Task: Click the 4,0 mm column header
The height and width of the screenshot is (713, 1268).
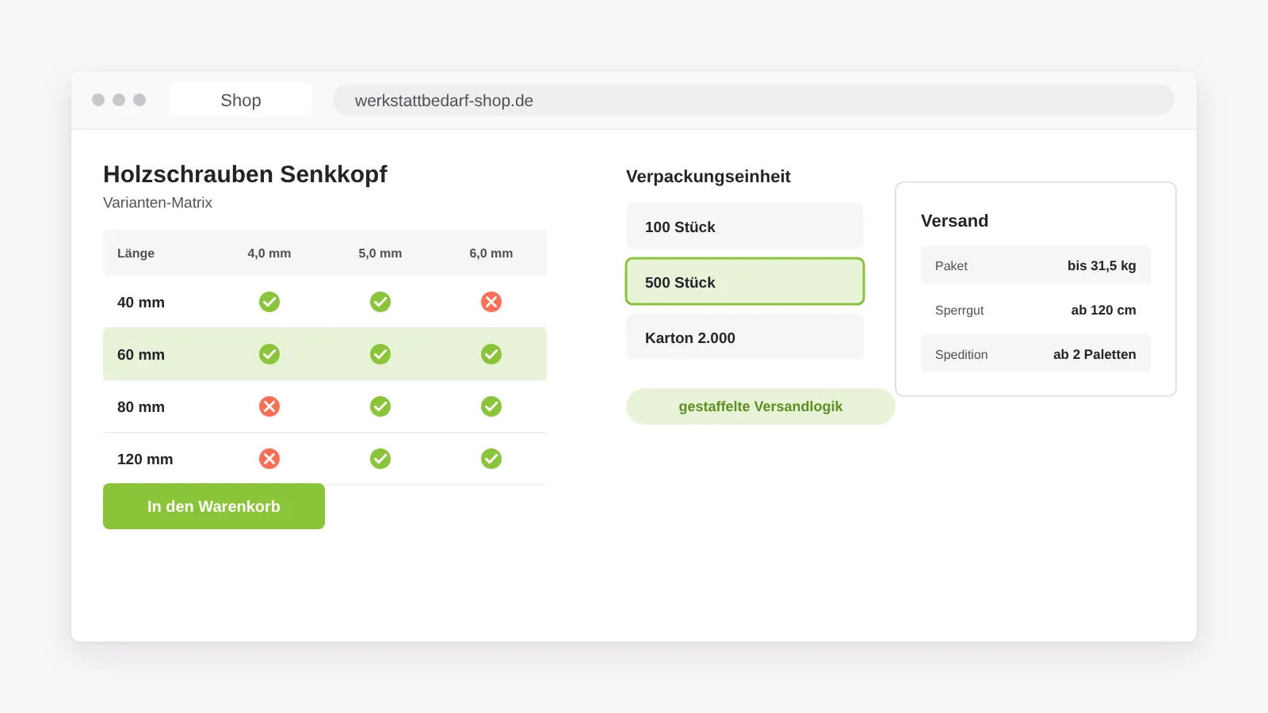Action: [269, 254]
